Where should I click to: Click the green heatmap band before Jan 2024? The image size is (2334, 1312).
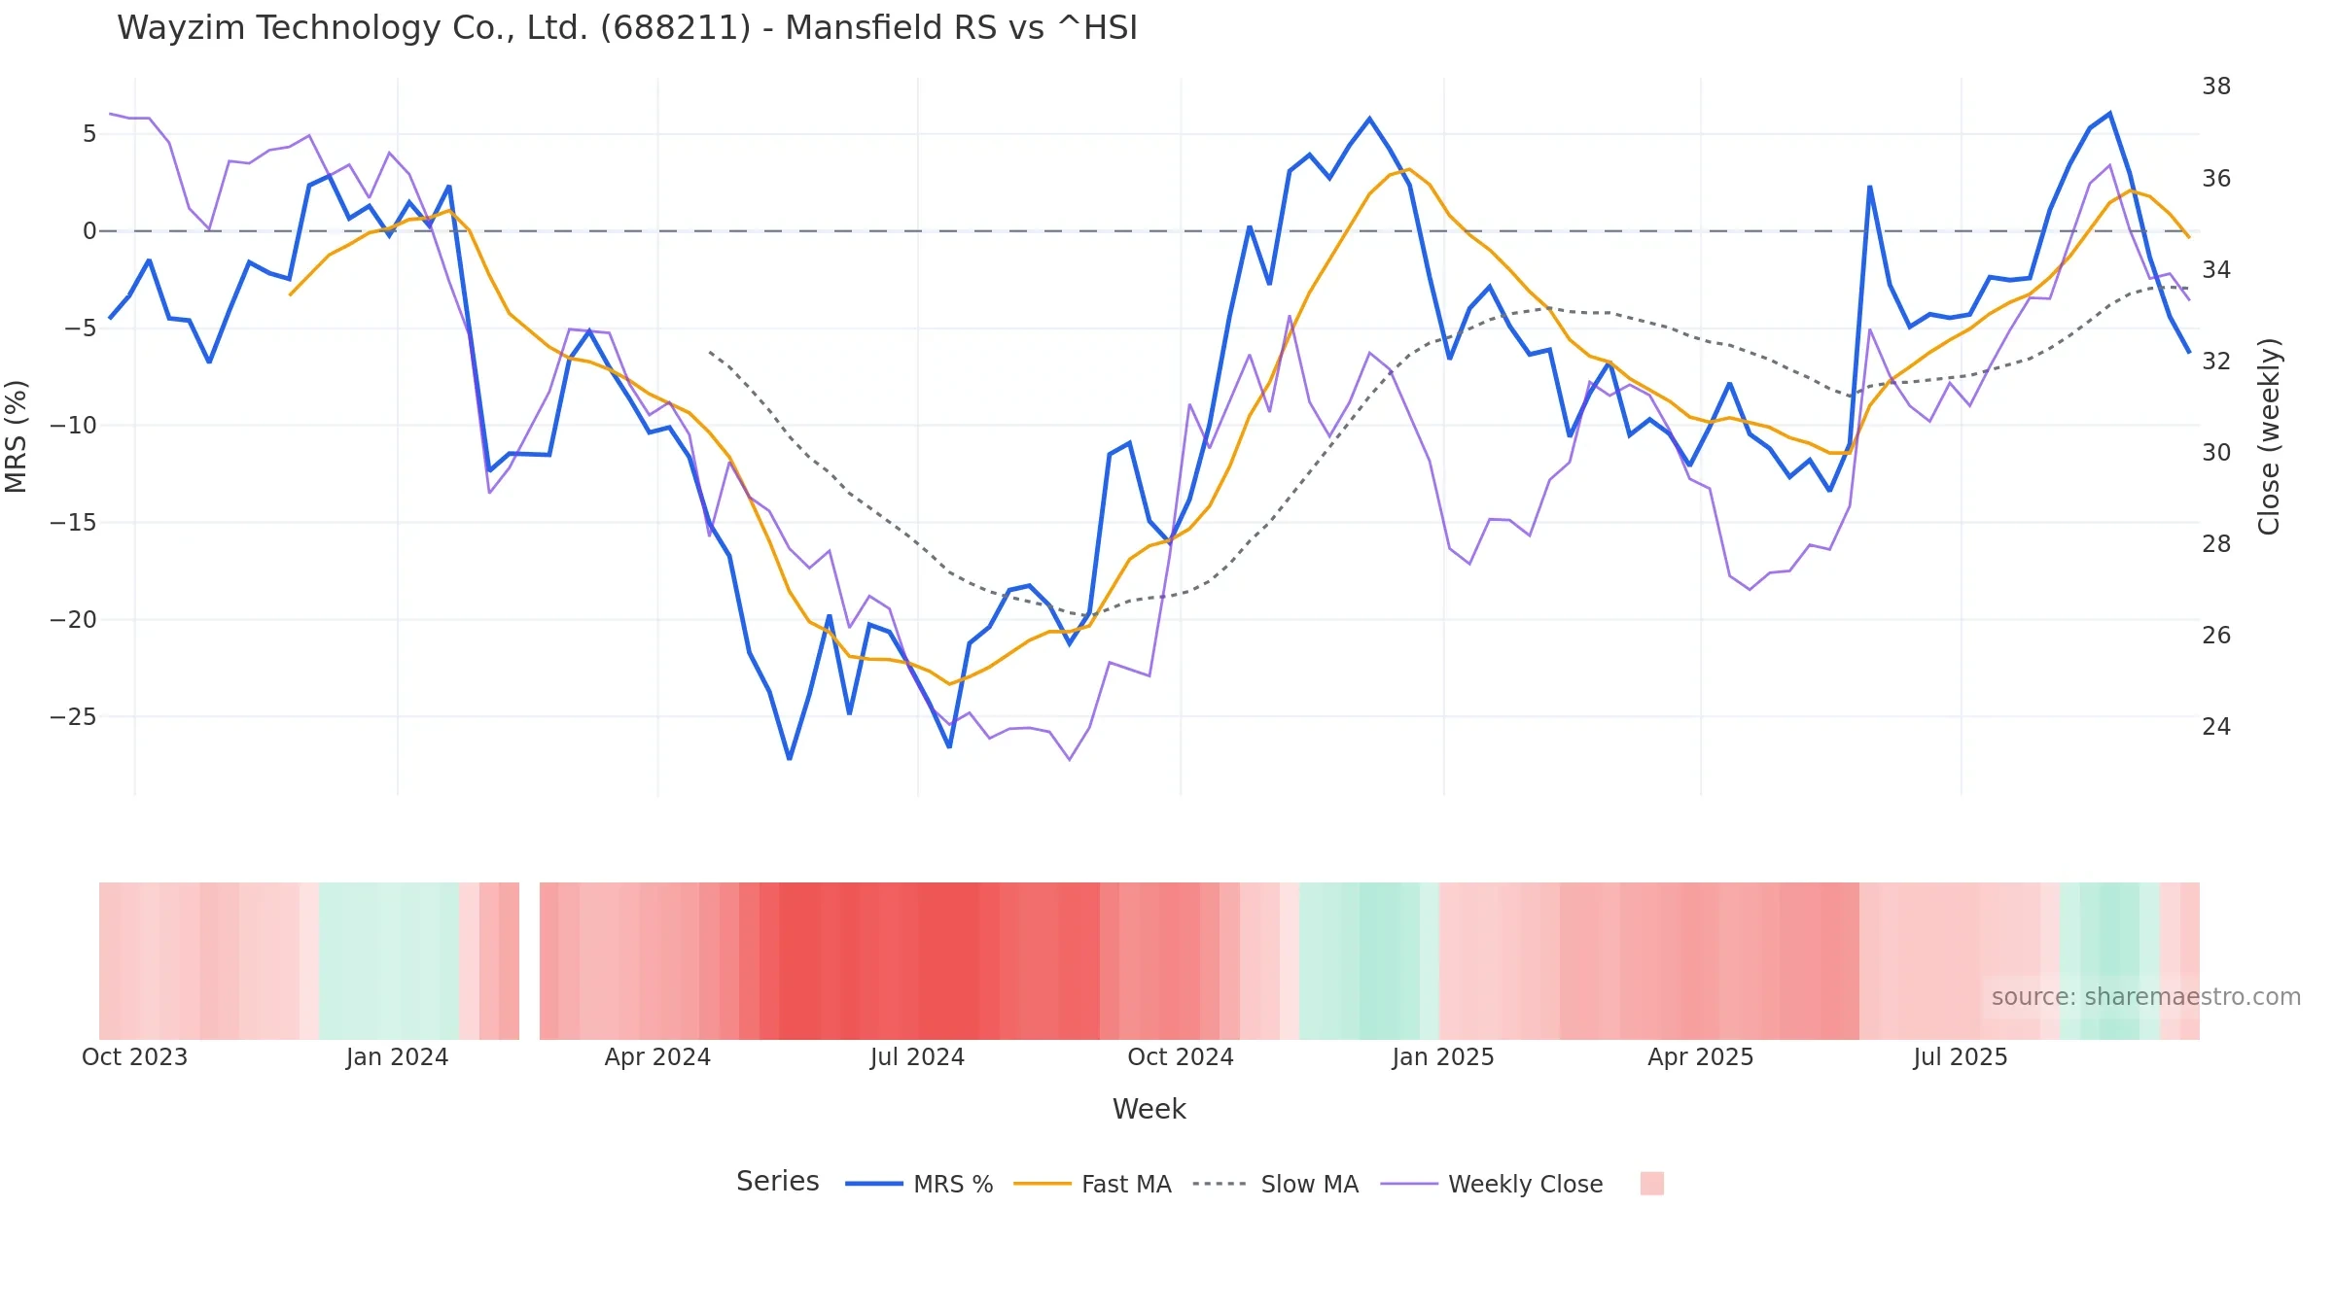(389, 961)
